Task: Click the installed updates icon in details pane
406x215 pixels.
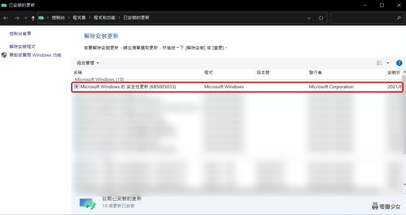Action: [x=88, y=203]
